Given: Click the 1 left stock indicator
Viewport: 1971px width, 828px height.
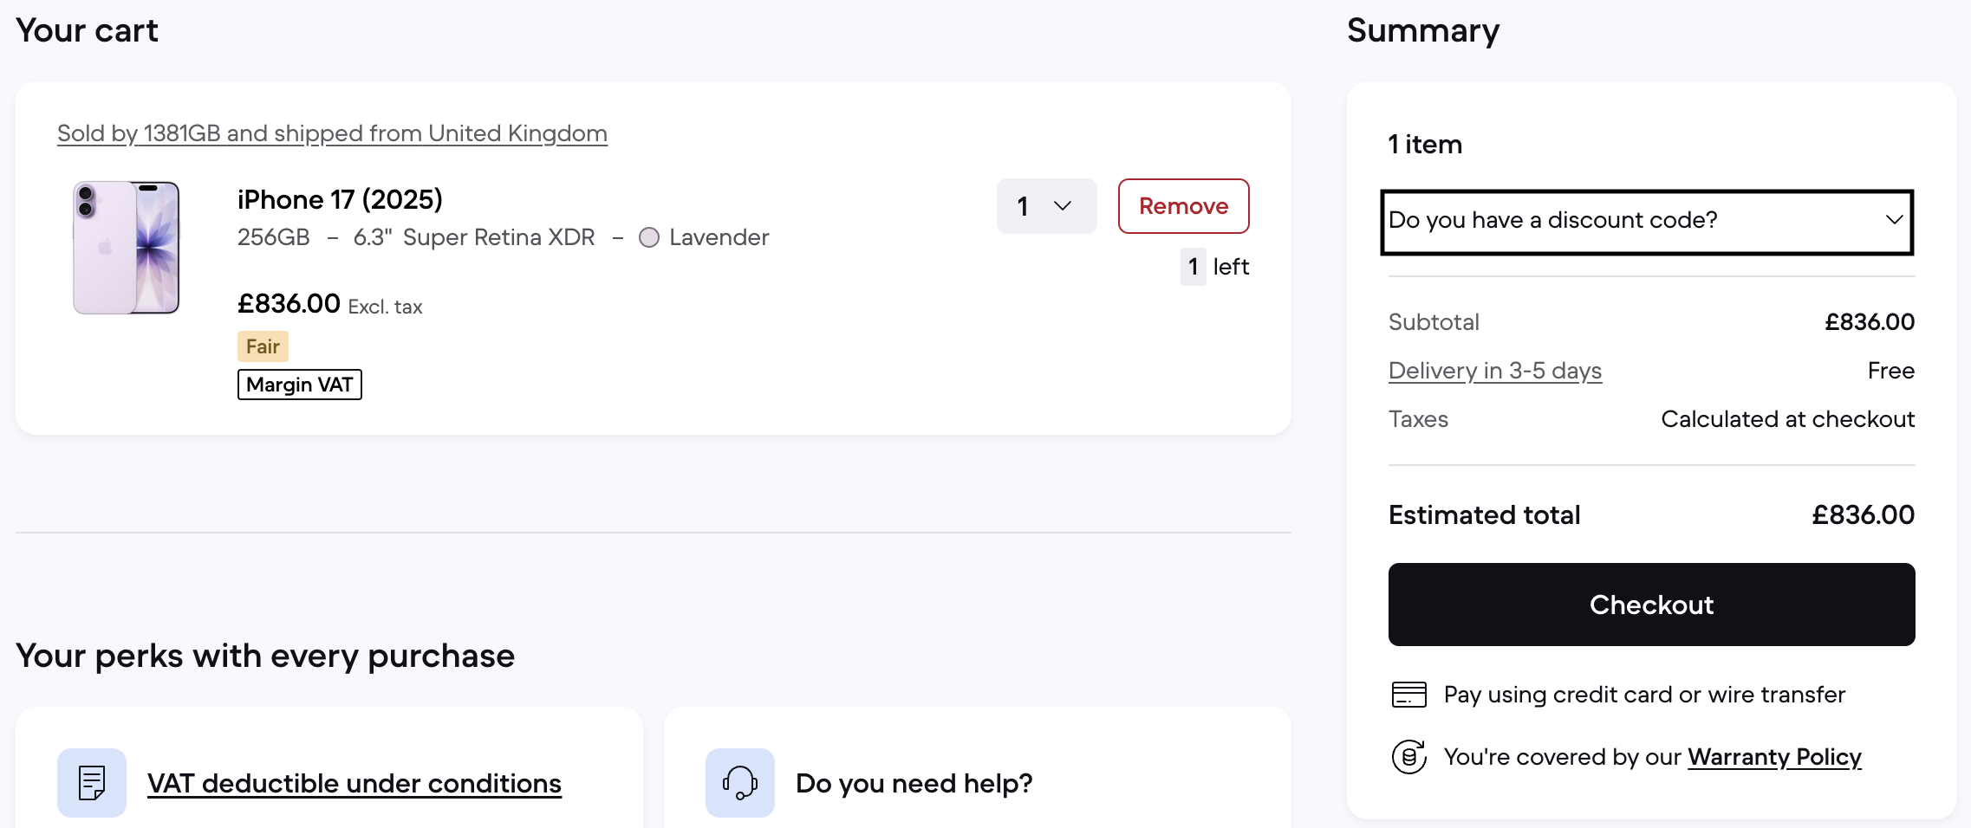Looking at the screenshot, I should 1214,267.
